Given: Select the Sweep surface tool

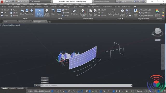Looking at the screenshot, I should 4,16.
